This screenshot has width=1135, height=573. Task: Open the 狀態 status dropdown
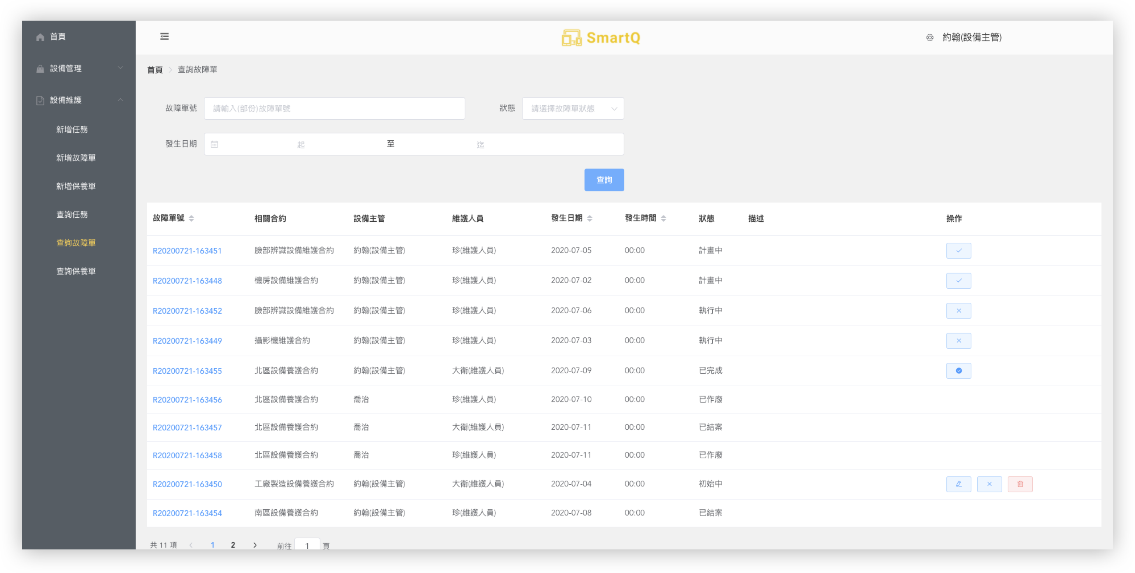(x=573, y=108)
